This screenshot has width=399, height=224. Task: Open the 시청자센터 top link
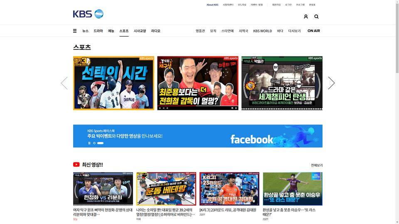(228, 5)
